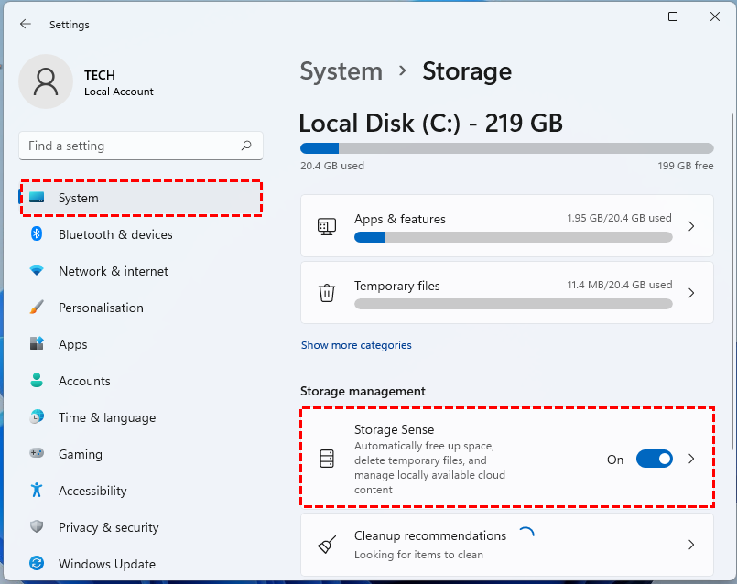Navigate to System breadcrumb
Image resolution: width=737 pixels, height=584 pixels.
point(341,71)
